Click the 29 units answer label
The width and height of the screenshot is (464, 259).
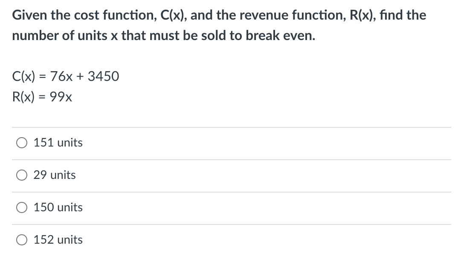[x=55, y=175]
